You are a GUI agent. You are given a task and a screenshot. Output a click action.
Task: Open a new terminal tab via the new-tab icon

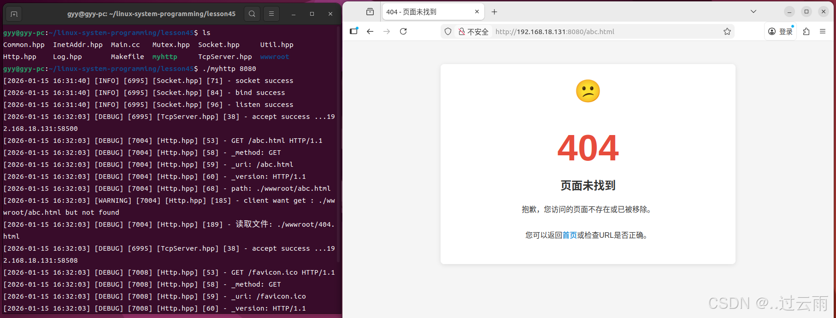tap(14, 14)
